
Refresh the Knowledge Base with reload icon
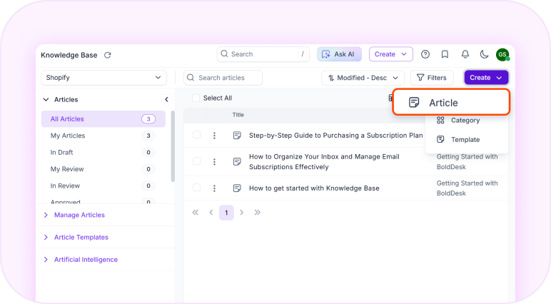pos(108,55)
